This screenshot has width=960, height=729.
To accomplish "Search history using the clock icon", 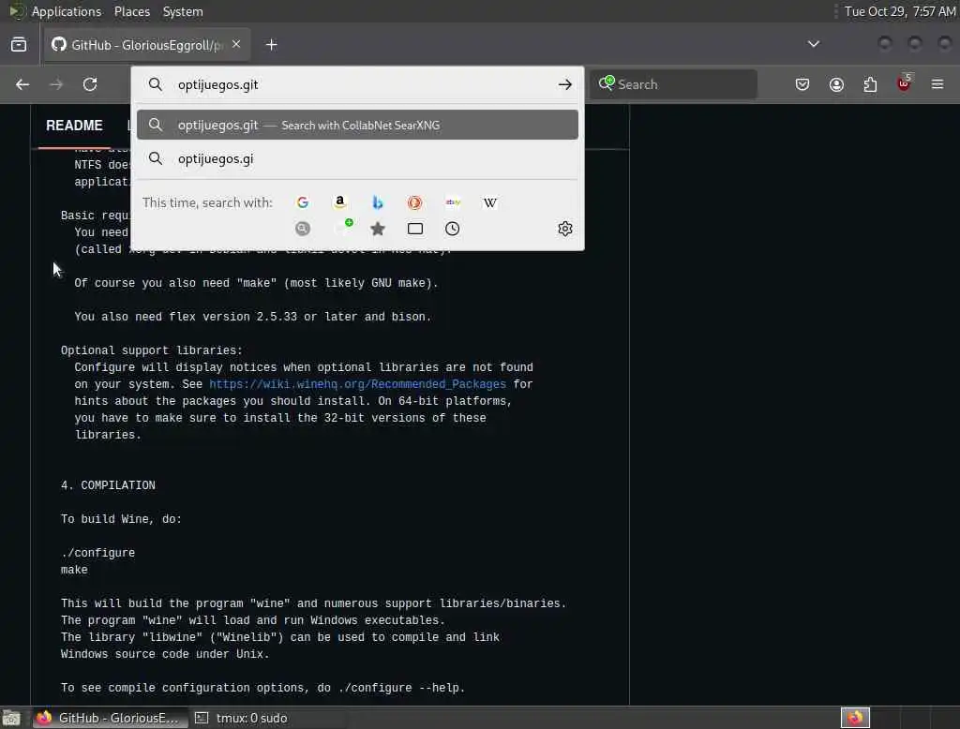I will (x=453, y=229).
